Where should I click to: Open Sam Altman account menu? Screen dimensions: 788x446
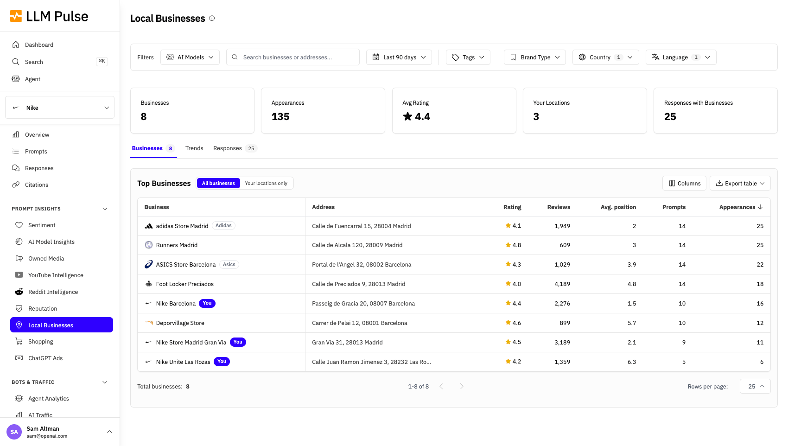click(x=60, y=432)
